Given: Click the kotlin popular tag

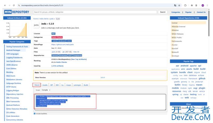Looking at the screenshot, I should [x=177, y=85].
